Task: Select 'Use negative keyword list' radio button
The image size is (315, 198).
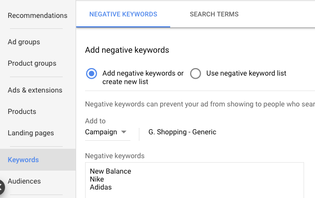Action: (196, 74)
